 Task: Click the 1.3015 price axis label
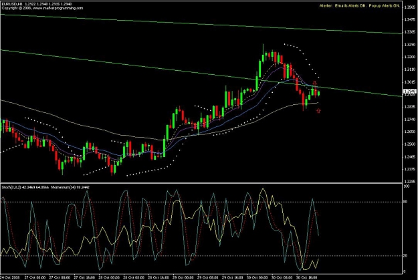coord(410,82)
